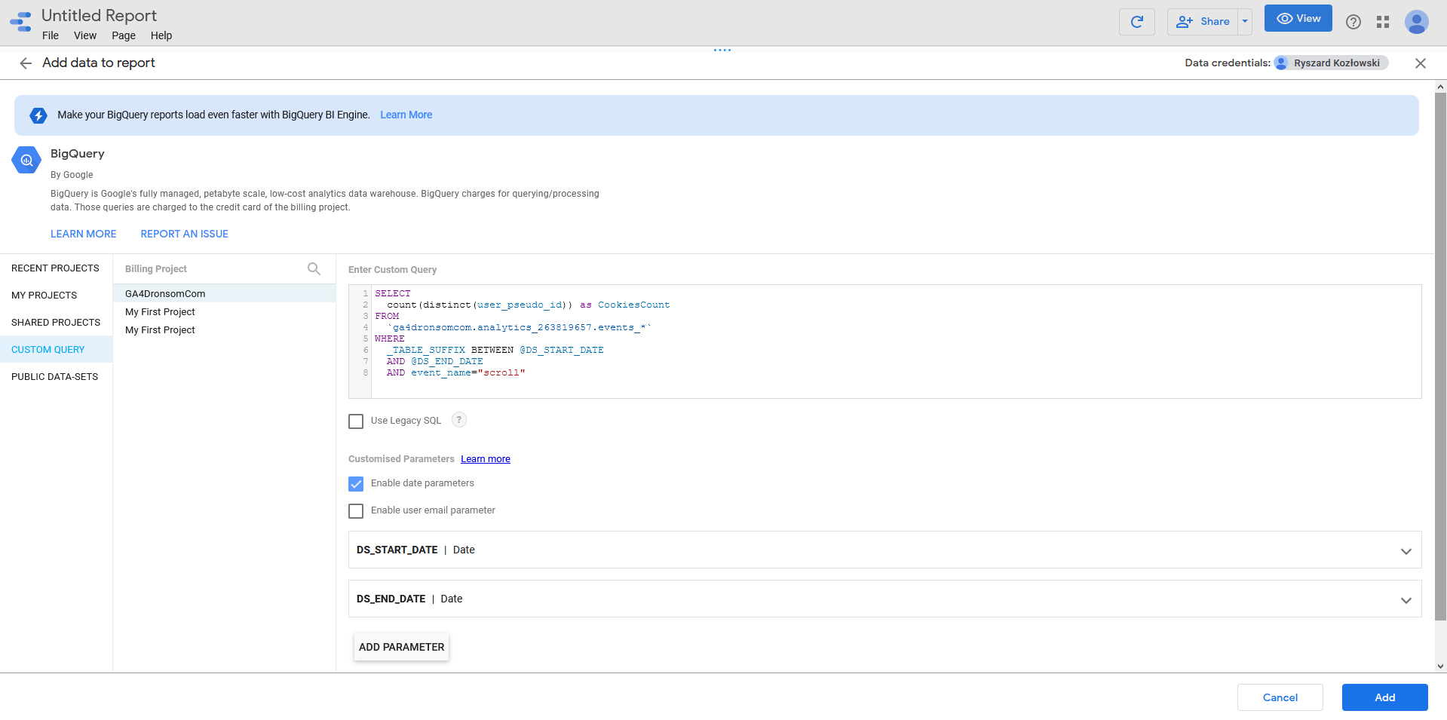Close the Add data panel
This screenshot has height=720, width=1447.
tap(1421, 63)
